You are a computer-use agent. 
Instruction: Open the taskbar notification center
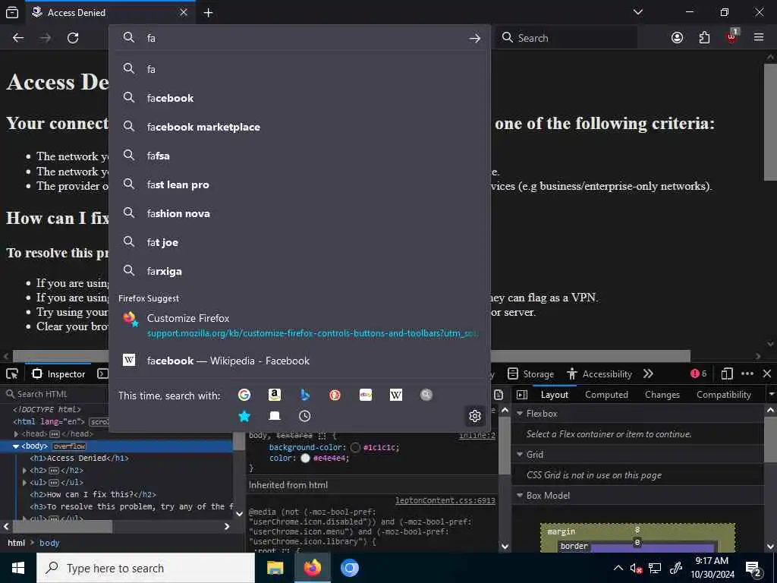point(753,569)
